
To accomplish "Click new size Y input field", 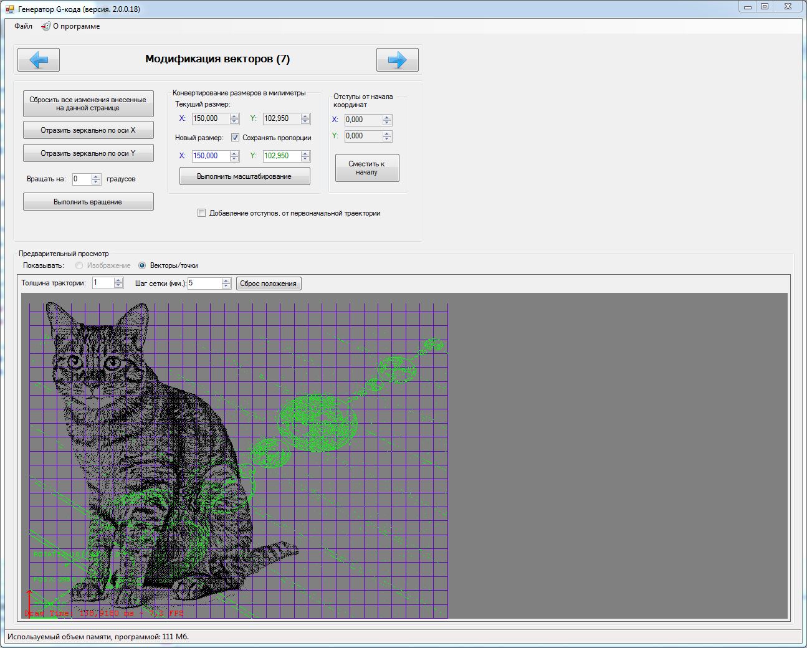I will (x=281, y=156).
